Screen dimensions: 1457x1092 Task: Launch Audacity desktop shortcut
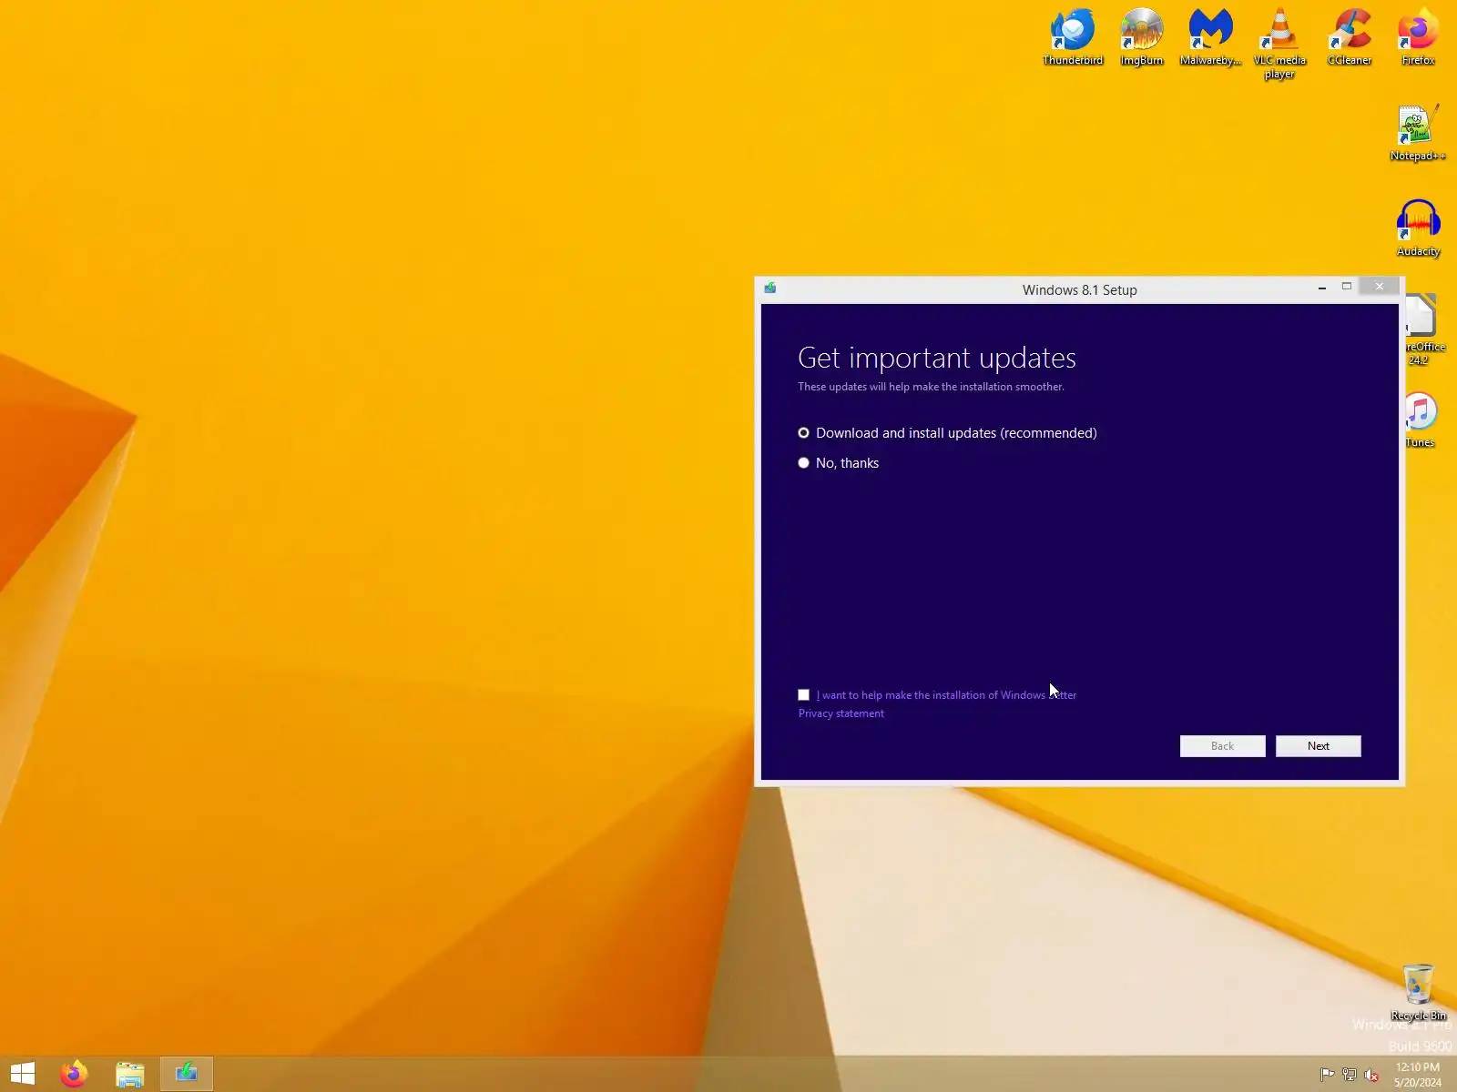[1418, 228]
